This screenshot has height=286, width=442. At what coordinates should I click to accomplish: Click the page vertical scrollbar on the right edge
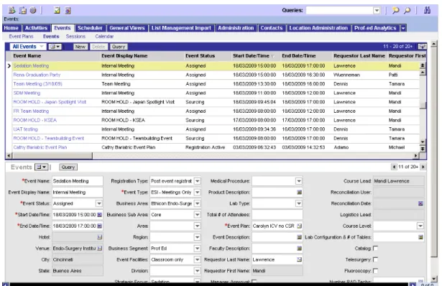point(434,152)
